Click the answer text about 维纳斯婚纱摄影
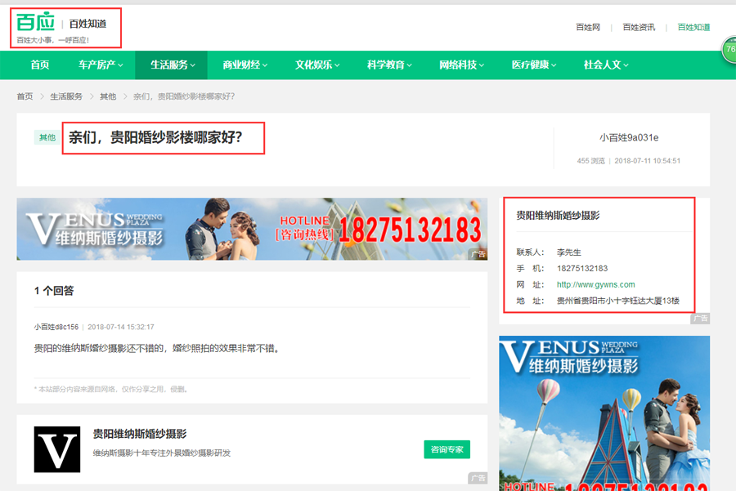This screenshot has height=491, width=736. tap(157, 348)
